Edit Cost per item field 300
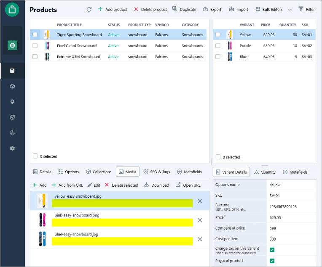 [291, 239]
